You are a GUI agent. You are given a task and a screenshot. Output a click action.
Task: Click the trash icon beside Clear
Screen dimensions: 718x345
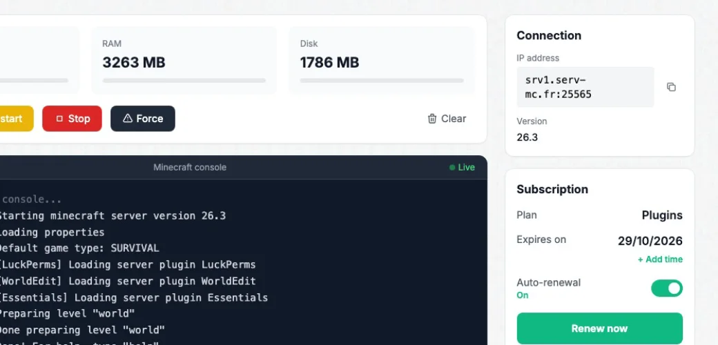click(431, 119)
